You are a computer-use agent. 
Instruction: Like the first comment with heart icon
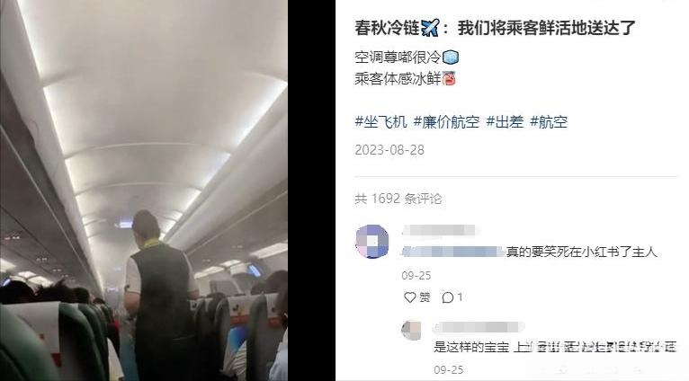click(416, 297)
